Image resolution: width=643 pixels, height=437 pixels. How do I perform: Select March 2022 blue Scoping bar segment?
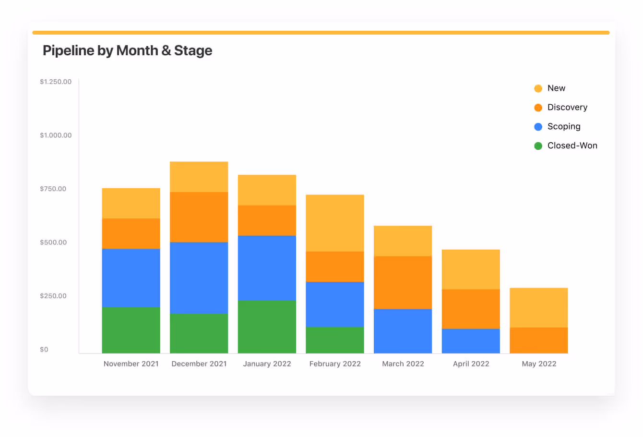403,331
